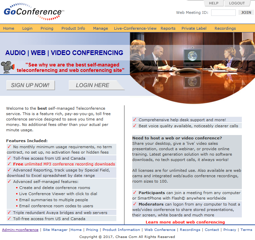The width and height of the screenshot is (255, 240).
Task: Click the 'Features Included:' heading
Action: pos(27,141)
